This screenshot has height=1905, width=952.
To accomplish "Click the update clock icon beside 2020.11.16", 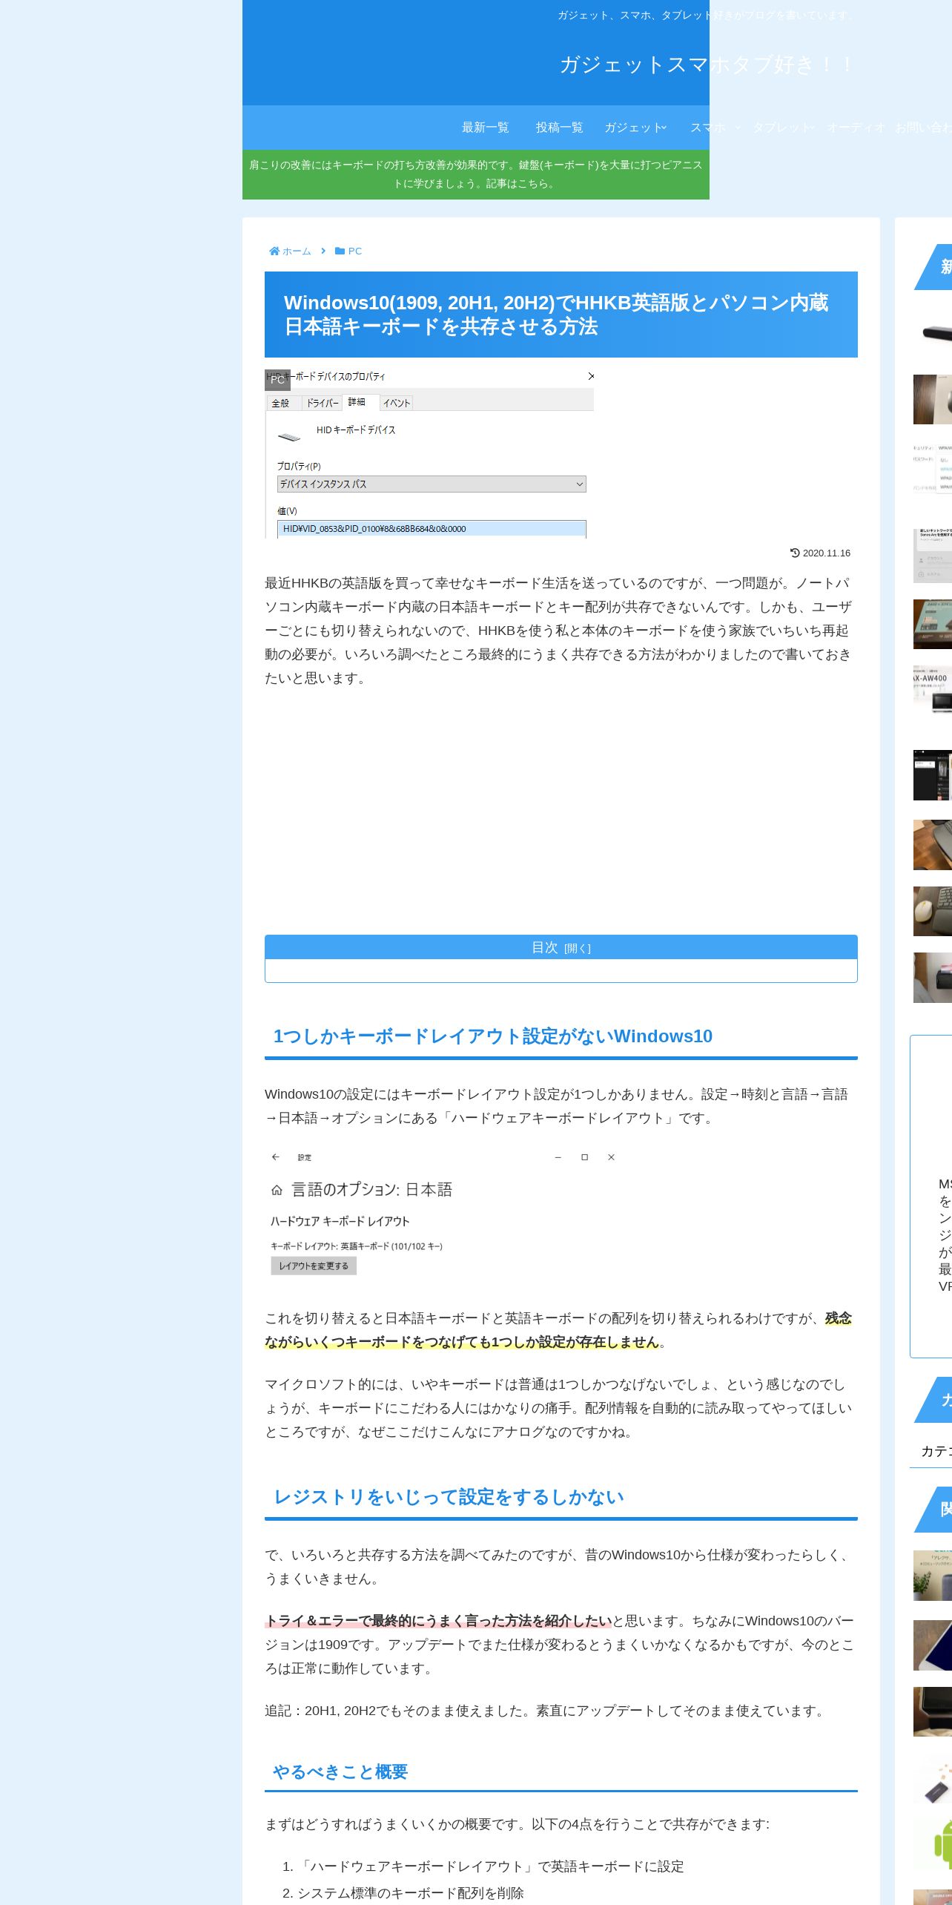I will (x=795, y=553).
